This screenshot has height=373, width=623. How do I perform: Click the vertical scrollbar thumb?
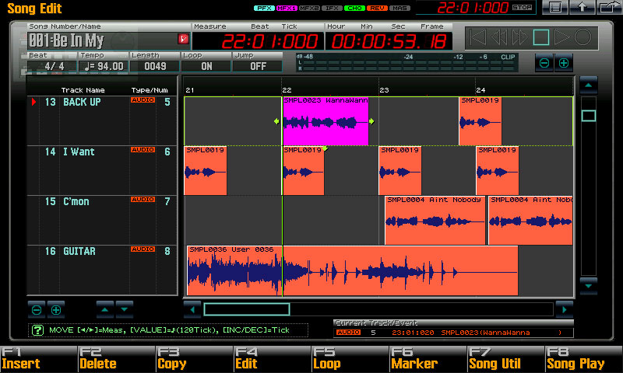click(589, 116)
